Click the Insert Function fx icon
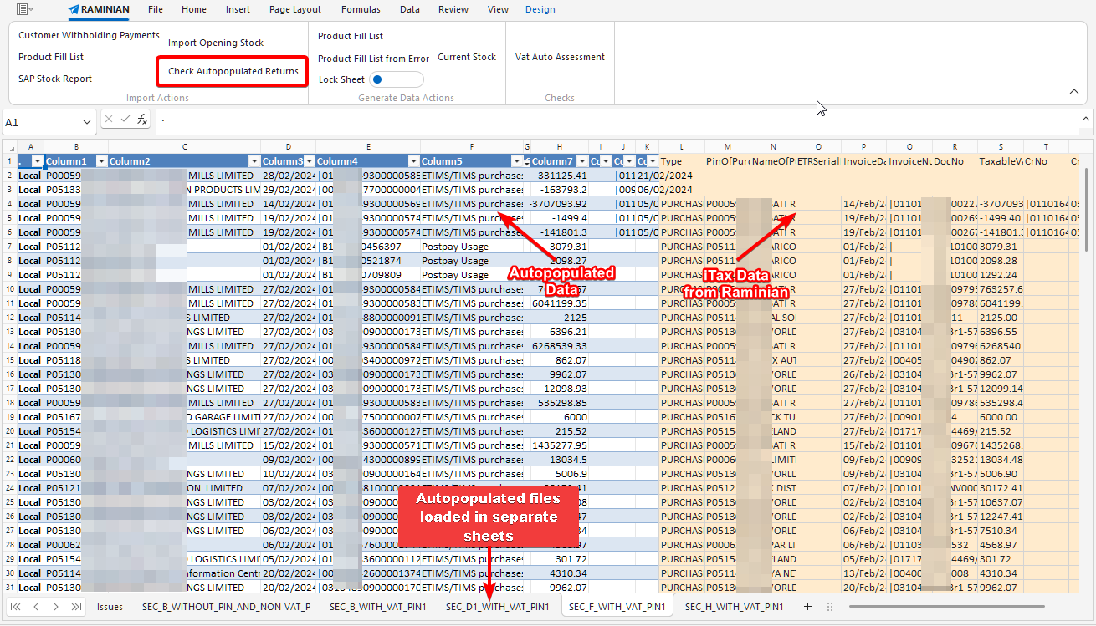The width and height of the screenshot is (1096, 626). click(x=141, y=120)
